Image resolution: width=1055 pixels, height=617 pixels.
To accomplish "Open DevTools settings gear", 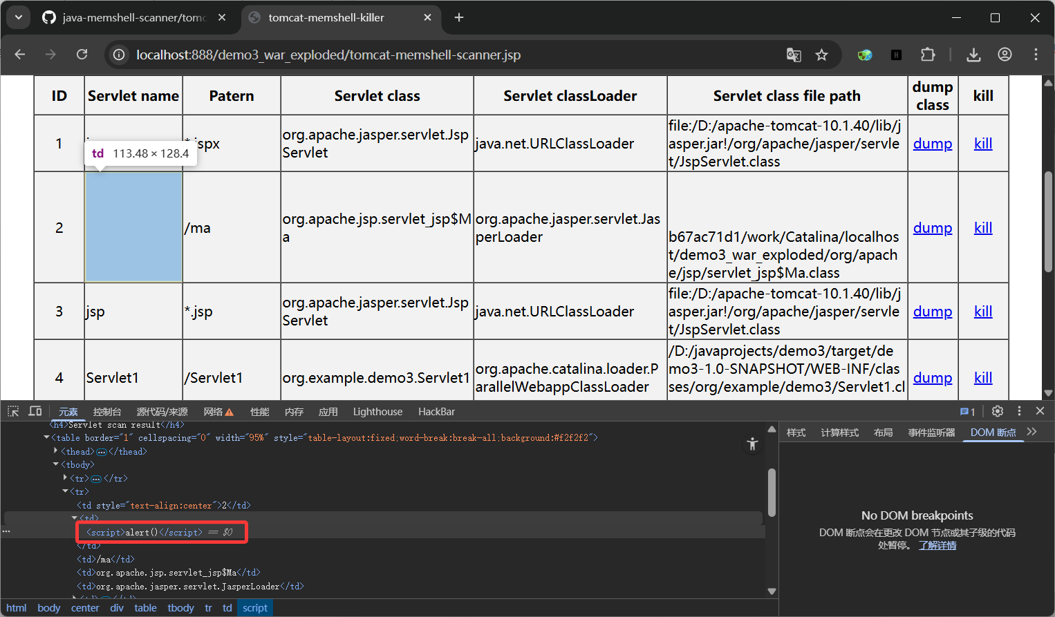I will click(997, 411).
